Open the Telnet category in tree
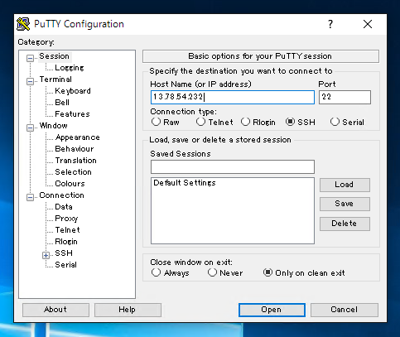 68,230
